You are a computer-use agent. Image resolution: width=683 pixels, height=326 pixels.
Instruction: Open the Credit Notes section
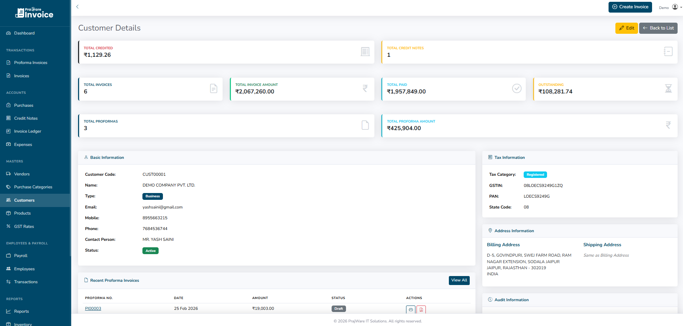tap(26, 118)
